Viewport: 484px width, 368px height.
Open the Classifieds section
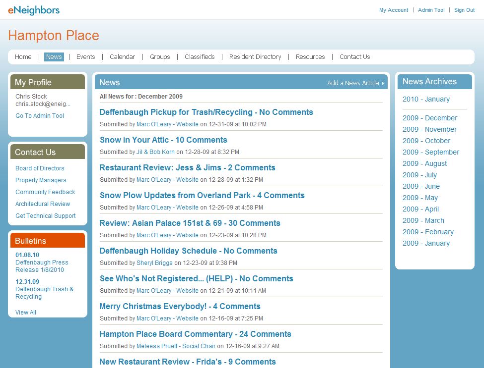[200, 57]
